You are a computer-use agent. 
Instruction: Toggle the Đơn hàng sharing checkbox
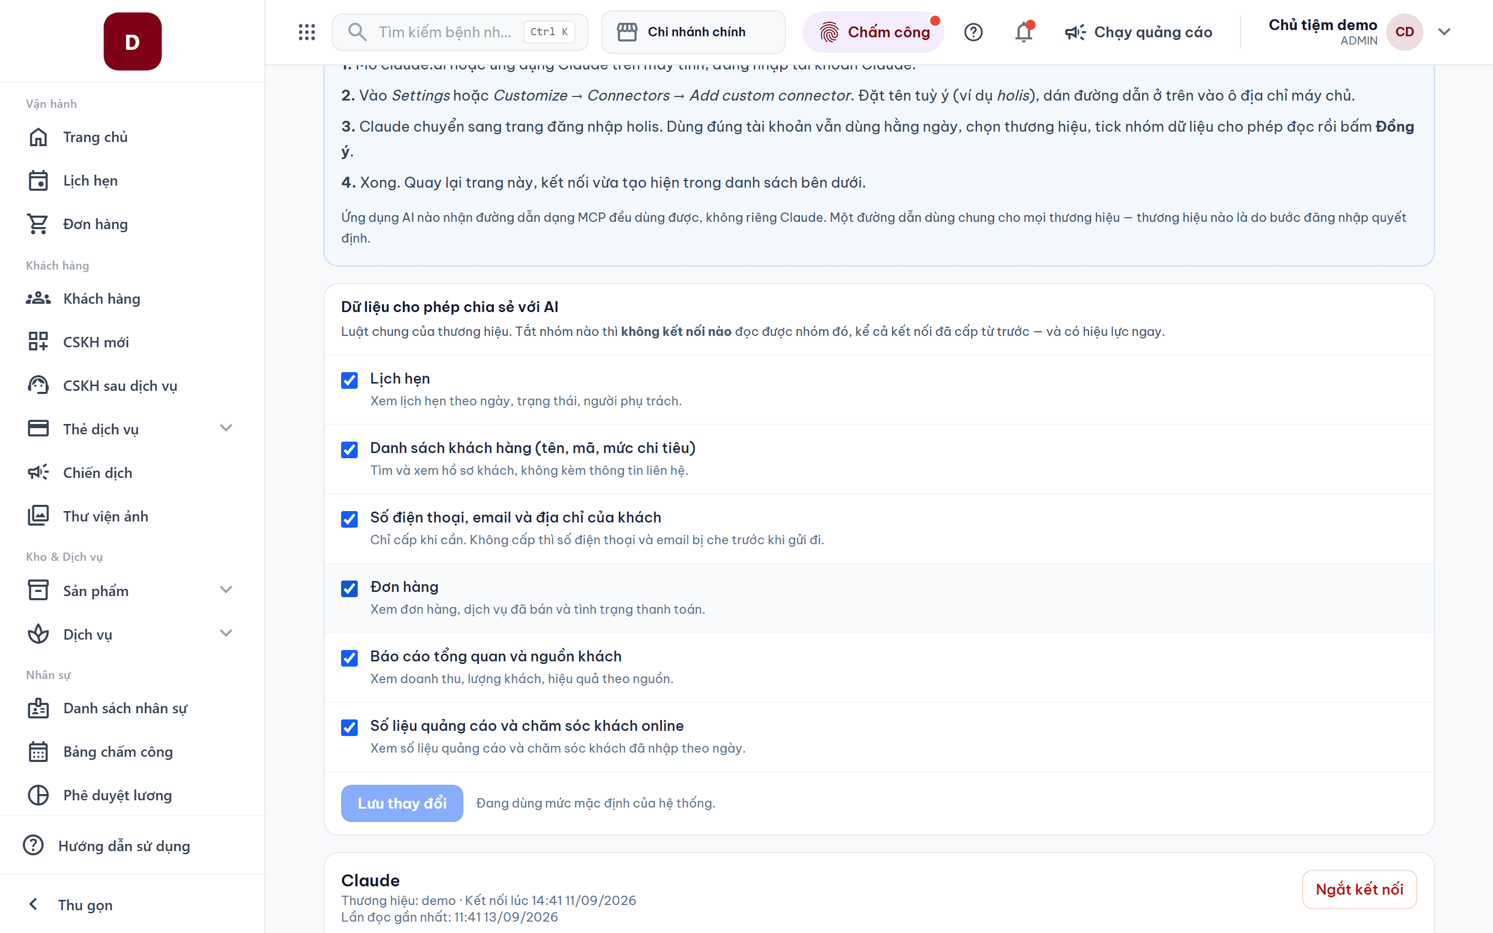coord(349,589)
